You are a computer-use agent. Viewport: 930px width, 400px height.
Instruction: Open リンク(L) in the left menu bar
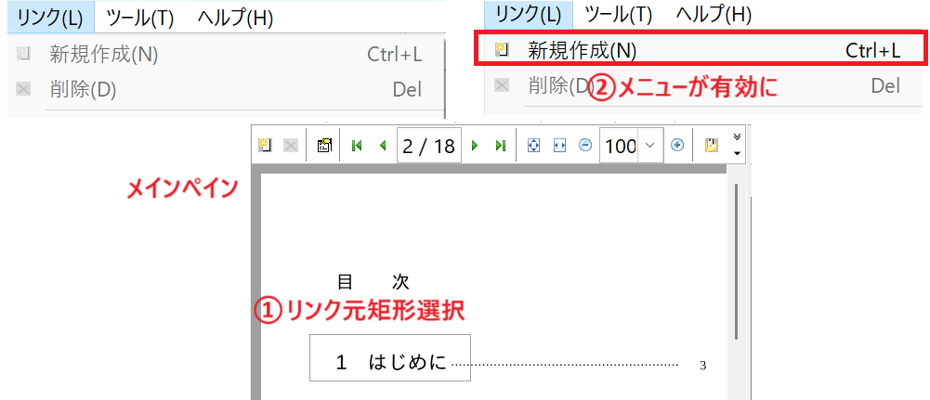coord(51,18)
